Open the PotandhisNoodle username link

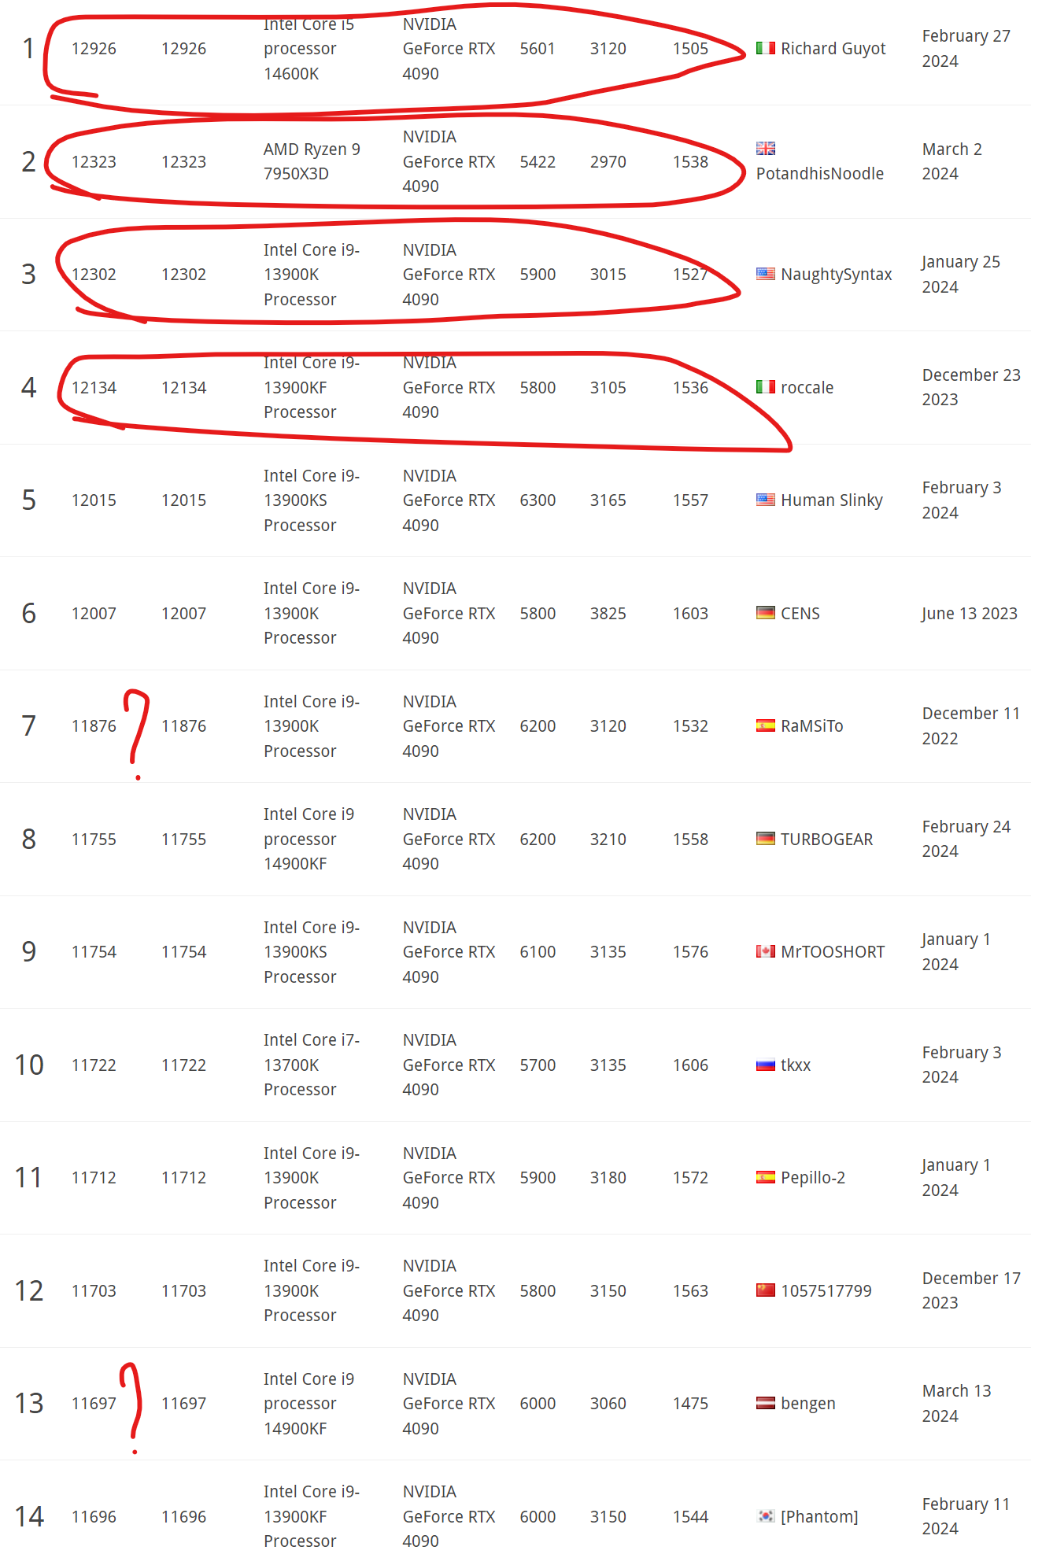pyautogui.click(x=819, y=173)
